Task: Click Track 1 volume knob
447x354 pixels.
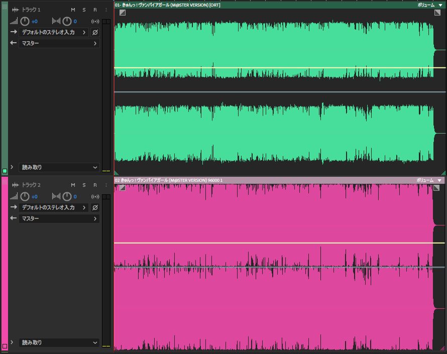Action: (x=25, y=21)
